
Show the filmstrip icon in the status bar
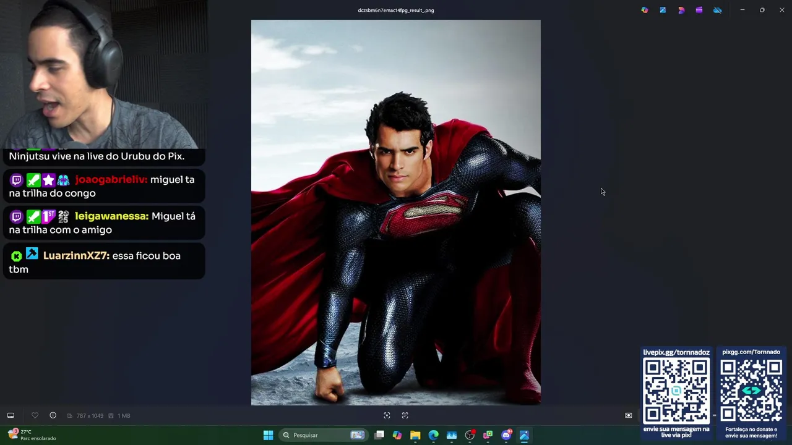11,415
